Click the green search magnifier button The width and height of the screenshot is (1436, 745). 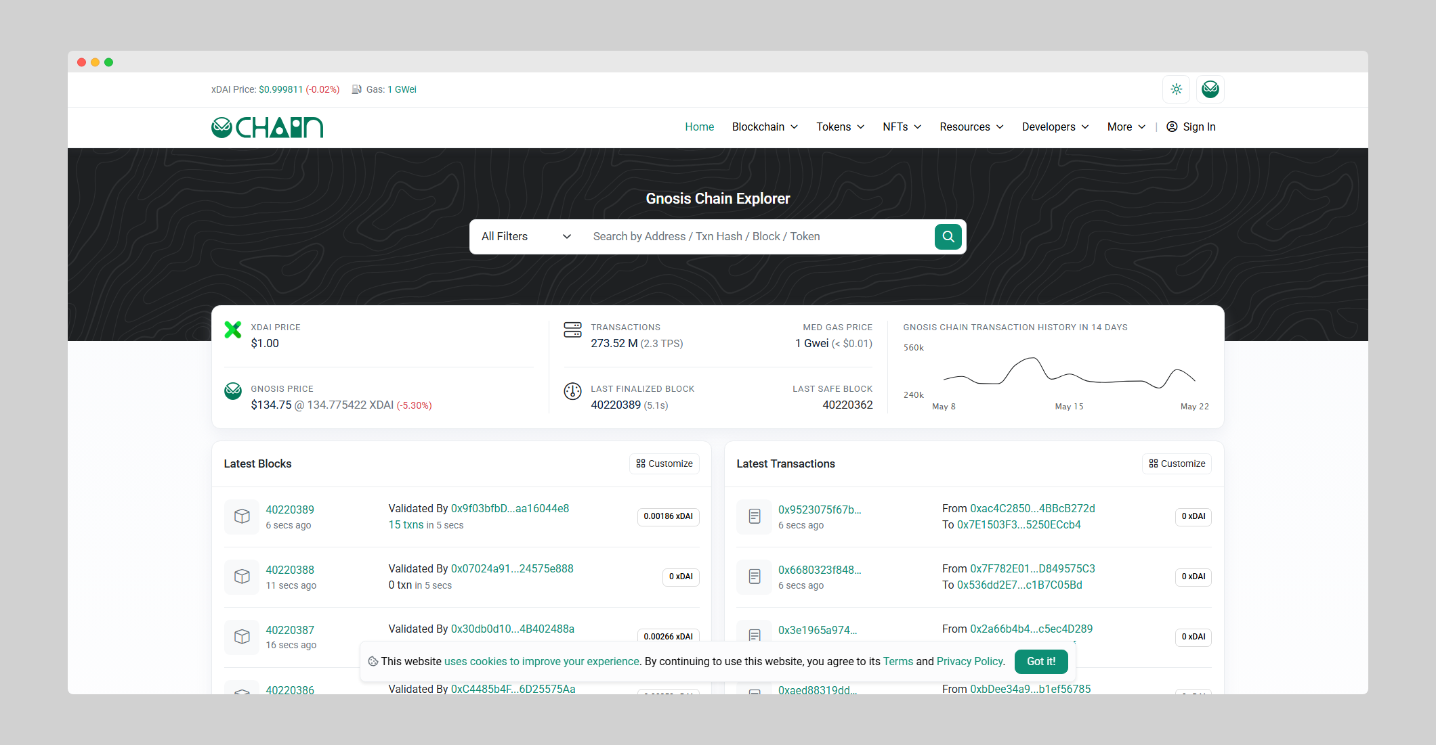[948, 236]
